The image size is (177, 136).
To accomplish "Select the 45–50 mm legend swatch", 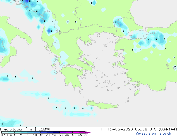I will coord(82,132).
